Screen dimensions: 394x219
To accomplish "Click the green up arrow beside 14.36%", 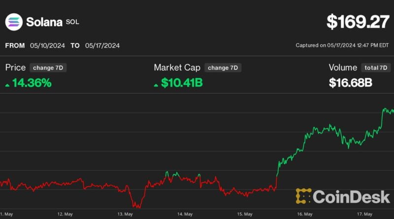I will [7, 85].
